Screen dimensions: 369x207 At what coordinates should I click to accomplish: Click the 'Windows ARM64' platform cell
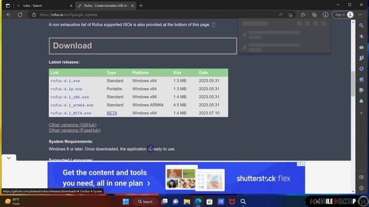148,105
